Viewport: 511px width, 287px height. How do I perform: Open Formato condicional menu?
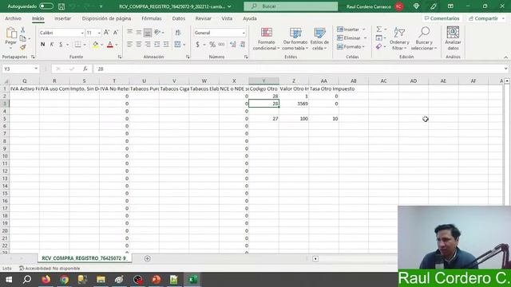pyautogui.click(x=266, y=39)
